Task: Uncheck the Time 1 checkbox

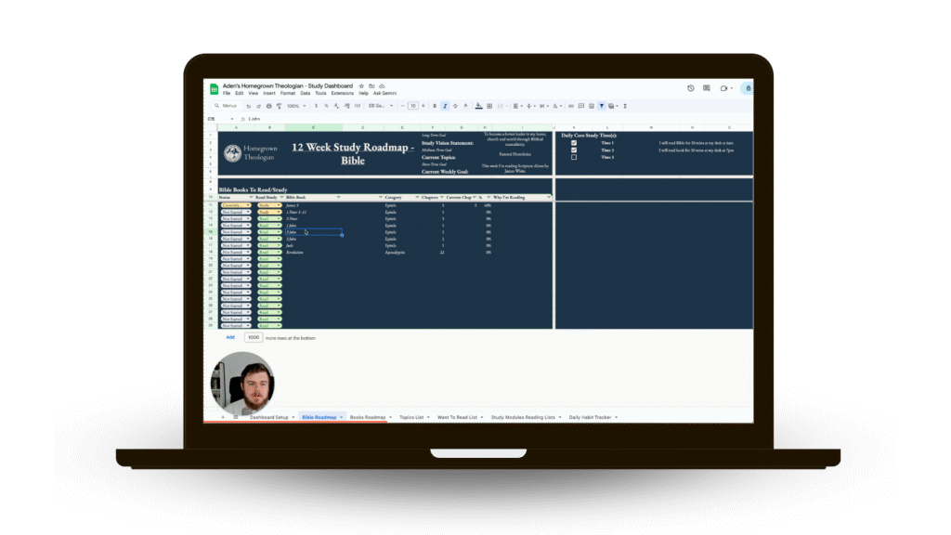Action: pos(574,143)
